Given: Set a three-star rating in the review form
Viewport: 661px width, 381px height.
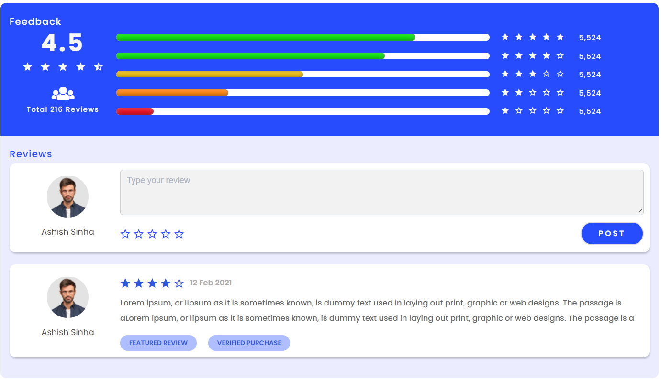Looking at the screenshot, I should point(152,234).
